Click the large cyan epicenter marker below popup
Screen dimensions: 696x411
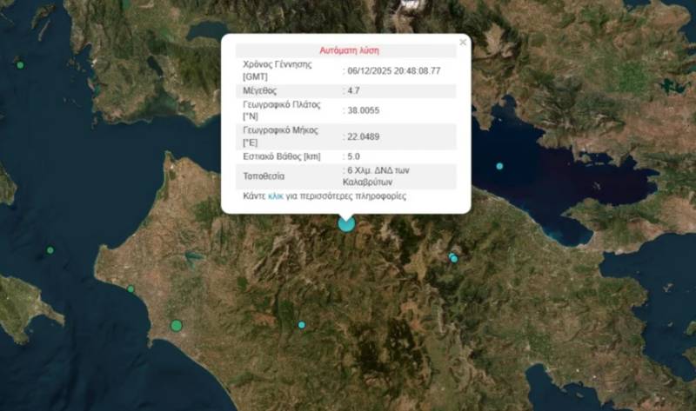(x=346, y=224)
